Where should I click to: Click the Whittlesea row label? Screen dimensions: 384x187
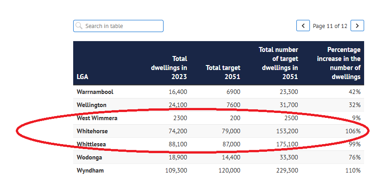click(x=92, y=144)
